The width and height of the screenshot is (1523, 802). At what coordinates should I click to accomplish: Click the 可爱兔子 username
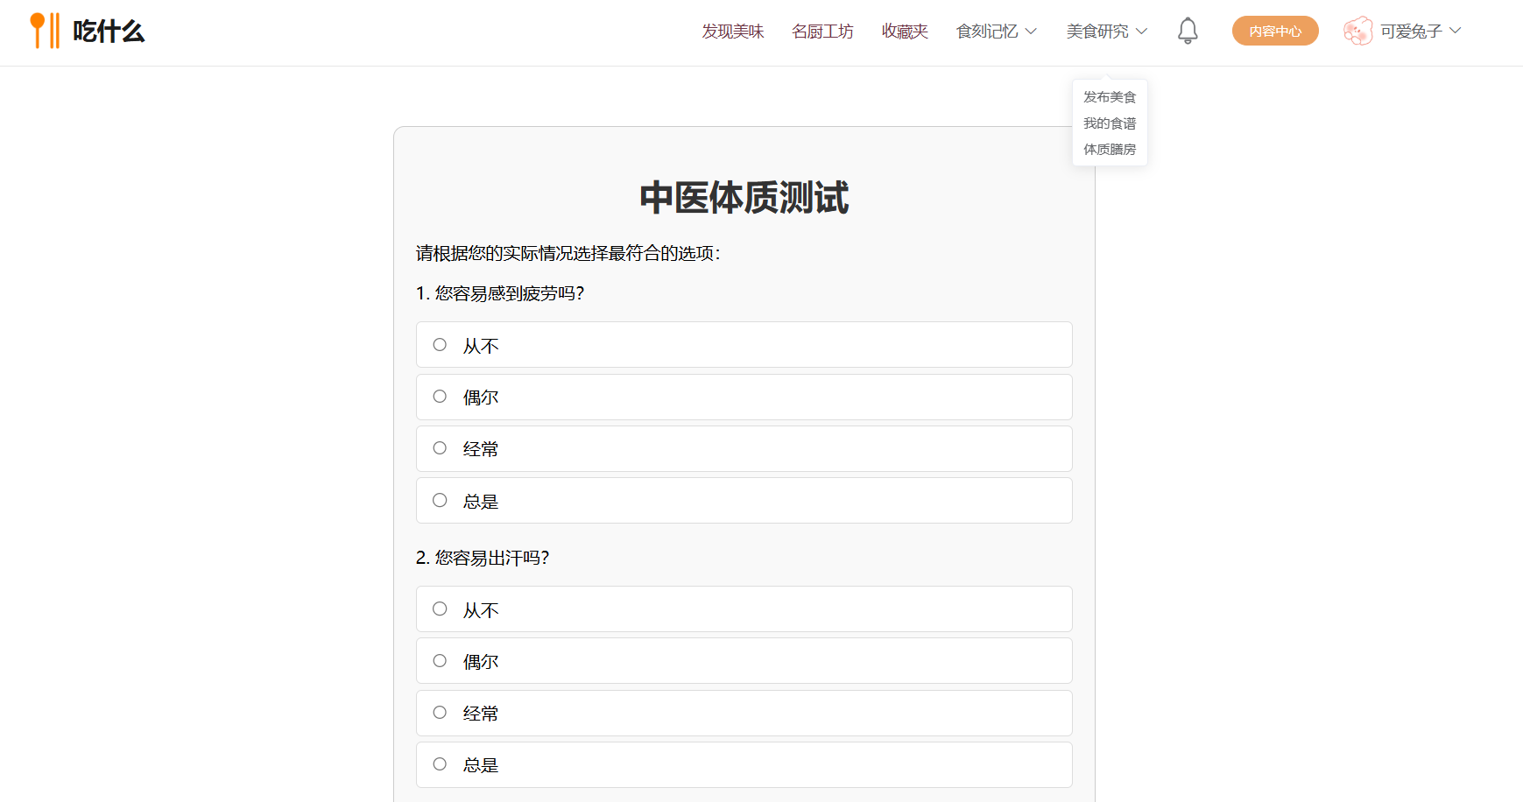[1411, 32]
